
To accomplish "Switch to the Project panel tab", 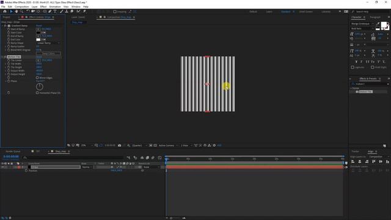I will [x=7, y=17].
